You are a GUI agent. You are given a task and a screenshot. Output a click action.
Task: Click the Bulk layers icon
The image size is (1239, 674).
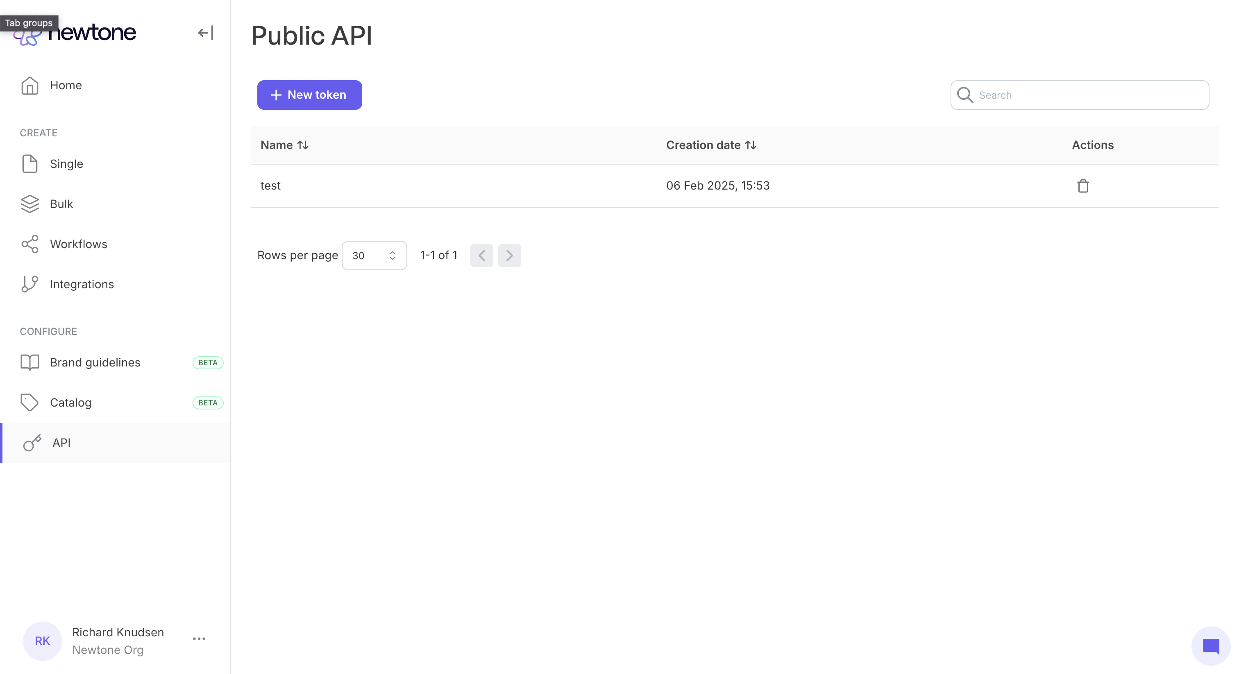click(30, 204)
